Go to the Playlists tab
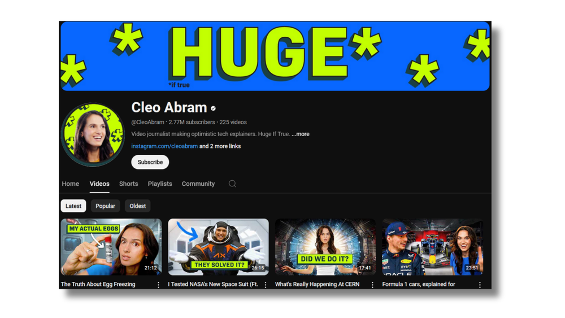Image resolution: width=565 pixels, height=318 pixels. (160, 184)
